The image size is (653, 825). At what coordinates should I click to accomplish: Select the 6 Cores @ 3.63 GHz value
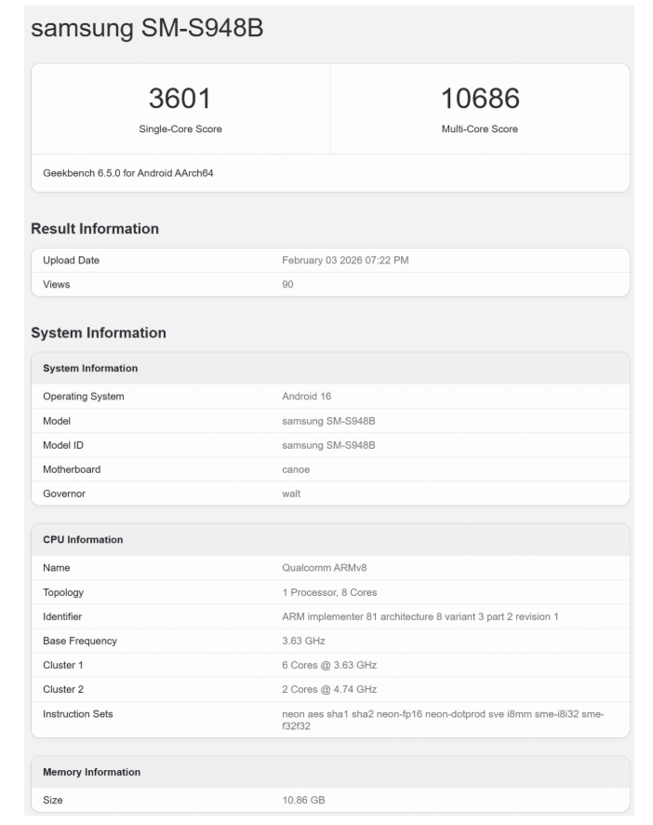click(x=329, y=665)
